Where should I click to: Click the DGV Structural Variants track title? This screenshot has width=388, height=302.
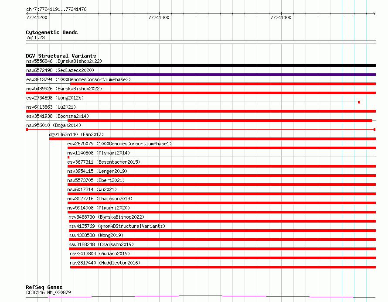point(61,56)
